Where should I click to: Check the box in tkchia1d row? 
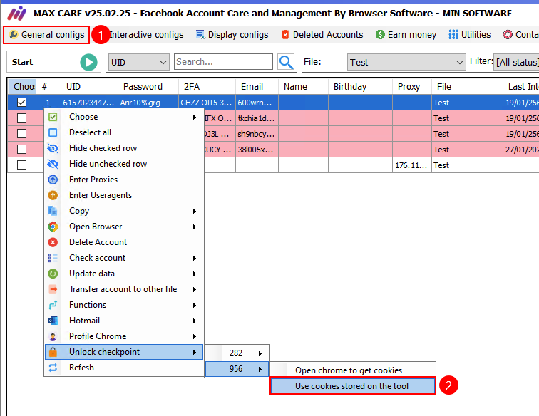coord(21,118)
